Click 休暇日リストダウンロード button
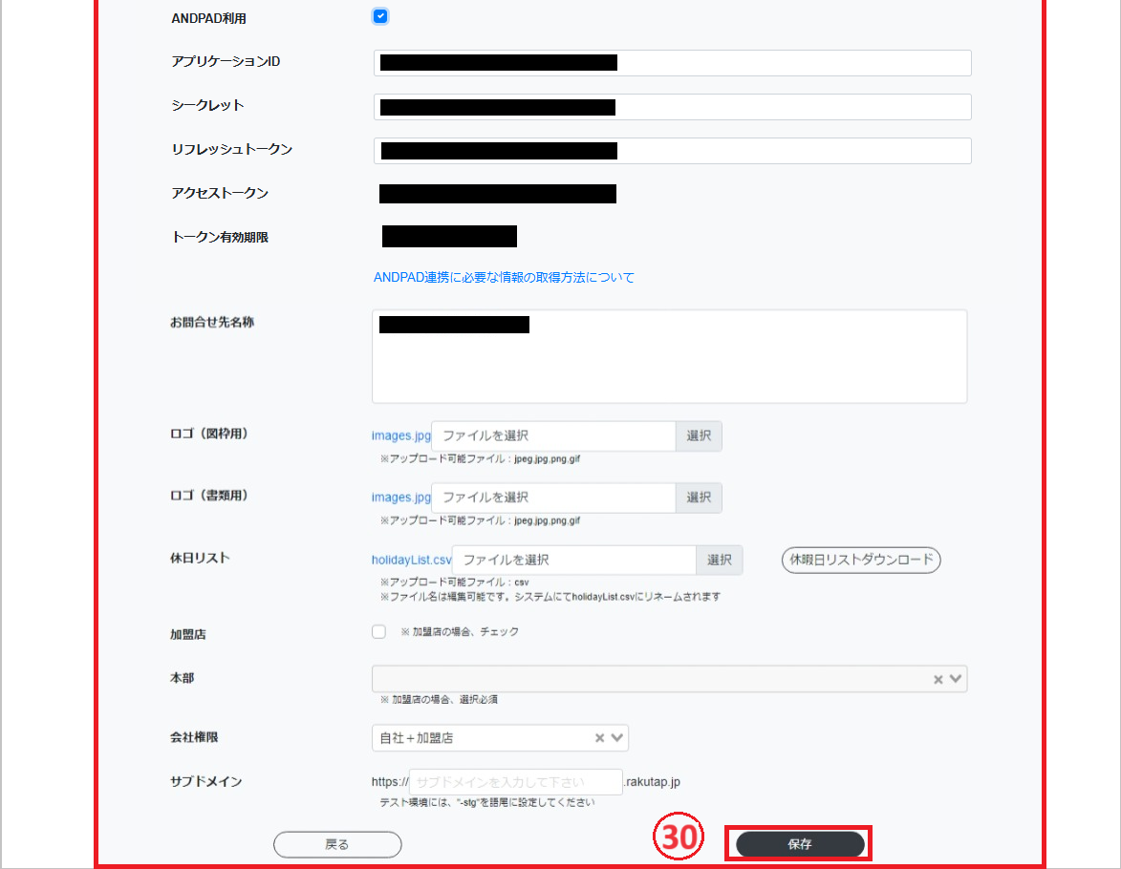 861,560
